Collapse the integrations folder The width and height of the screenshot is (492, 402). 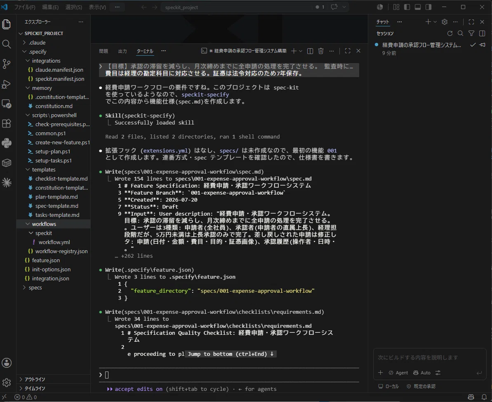click(x=46, y=61)
